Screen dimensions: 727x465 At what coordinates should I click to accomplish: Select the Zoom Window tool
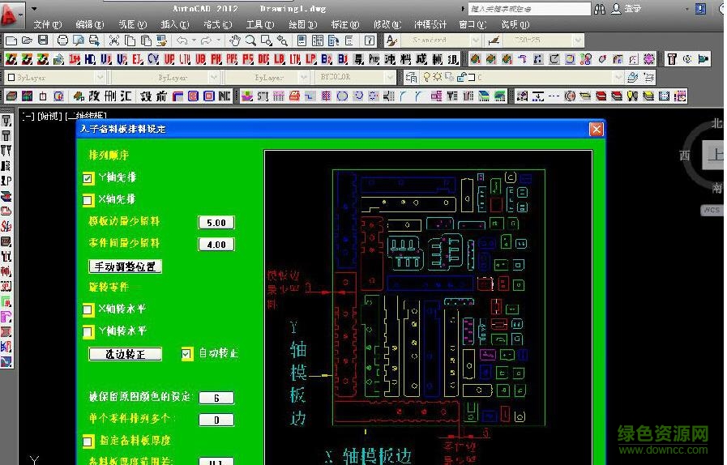(x=266, y=41)
